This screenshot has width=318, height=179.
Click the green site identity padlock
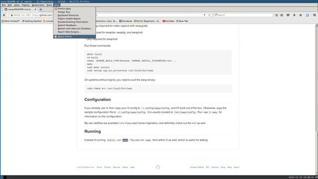point(12,15)
